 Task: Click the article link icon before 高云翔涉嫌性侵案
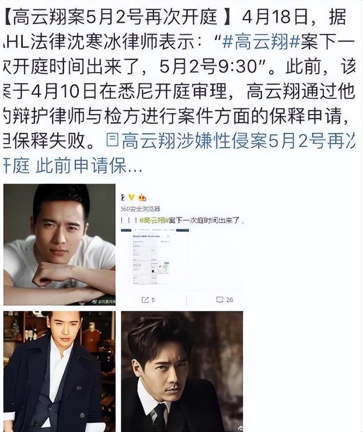coord(111,141)
